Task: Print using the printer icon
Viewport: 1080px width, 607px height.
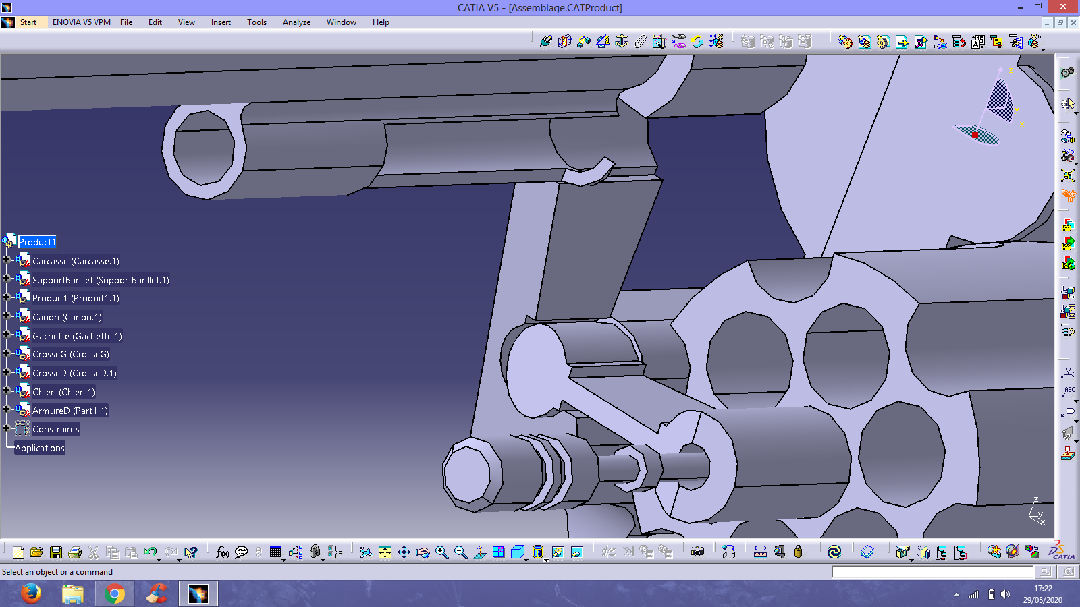Action: (x=75, y=552)
